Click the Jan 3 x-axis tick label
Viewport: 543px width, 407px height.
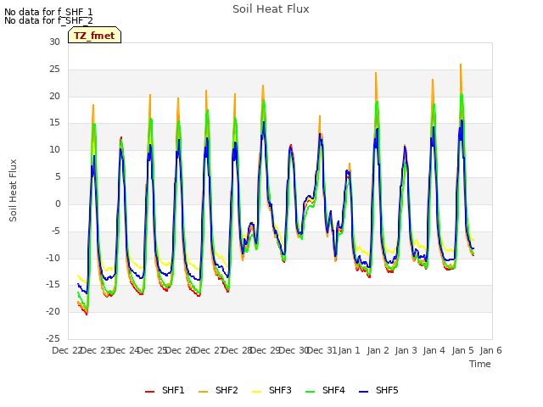click(406, 350)
